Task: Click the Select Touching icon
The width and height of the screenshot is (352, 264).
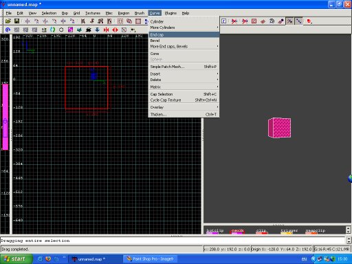Action: (92, 21)
